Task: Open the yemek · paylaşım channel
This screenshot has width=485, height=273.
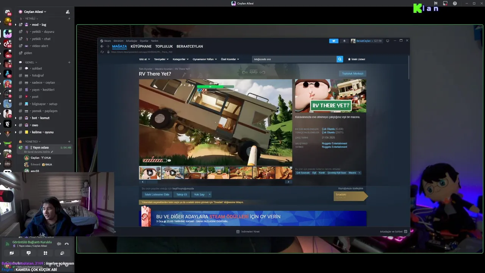Action: [x=44, y=111]
